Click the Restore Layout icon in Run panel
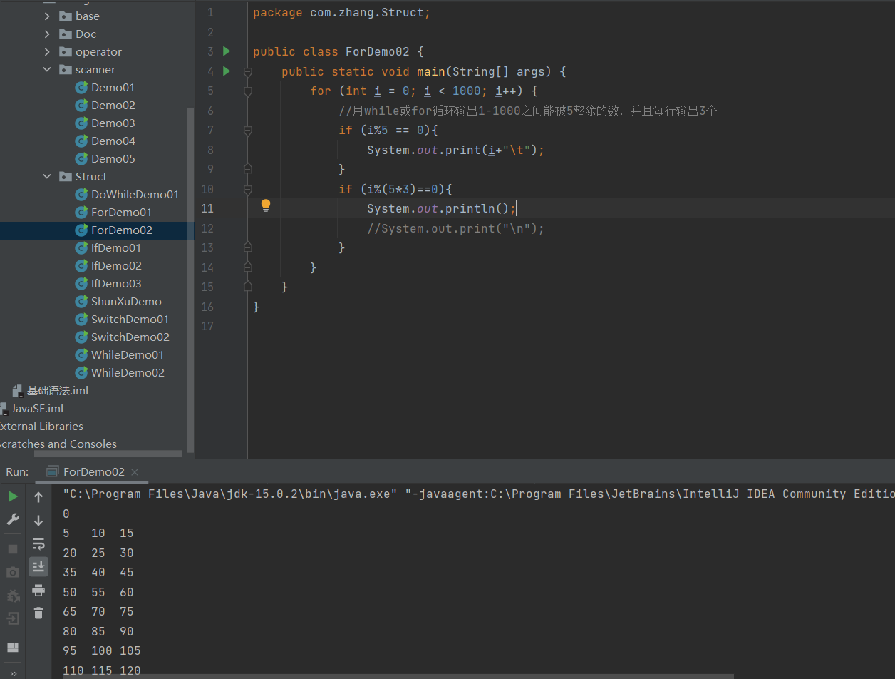Screen dimensions: 895x679 point(13,648)
